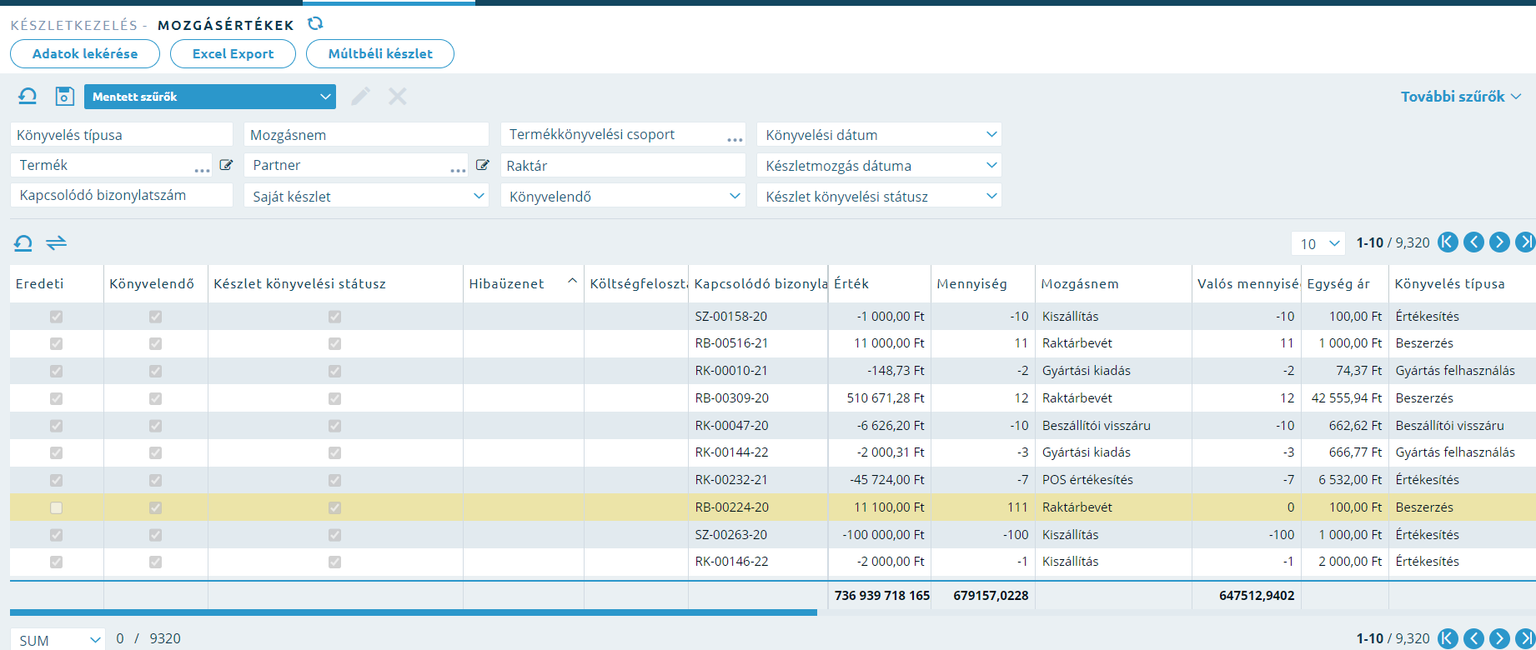Open Könyvelendő filter dropdown

pos(623,196)
